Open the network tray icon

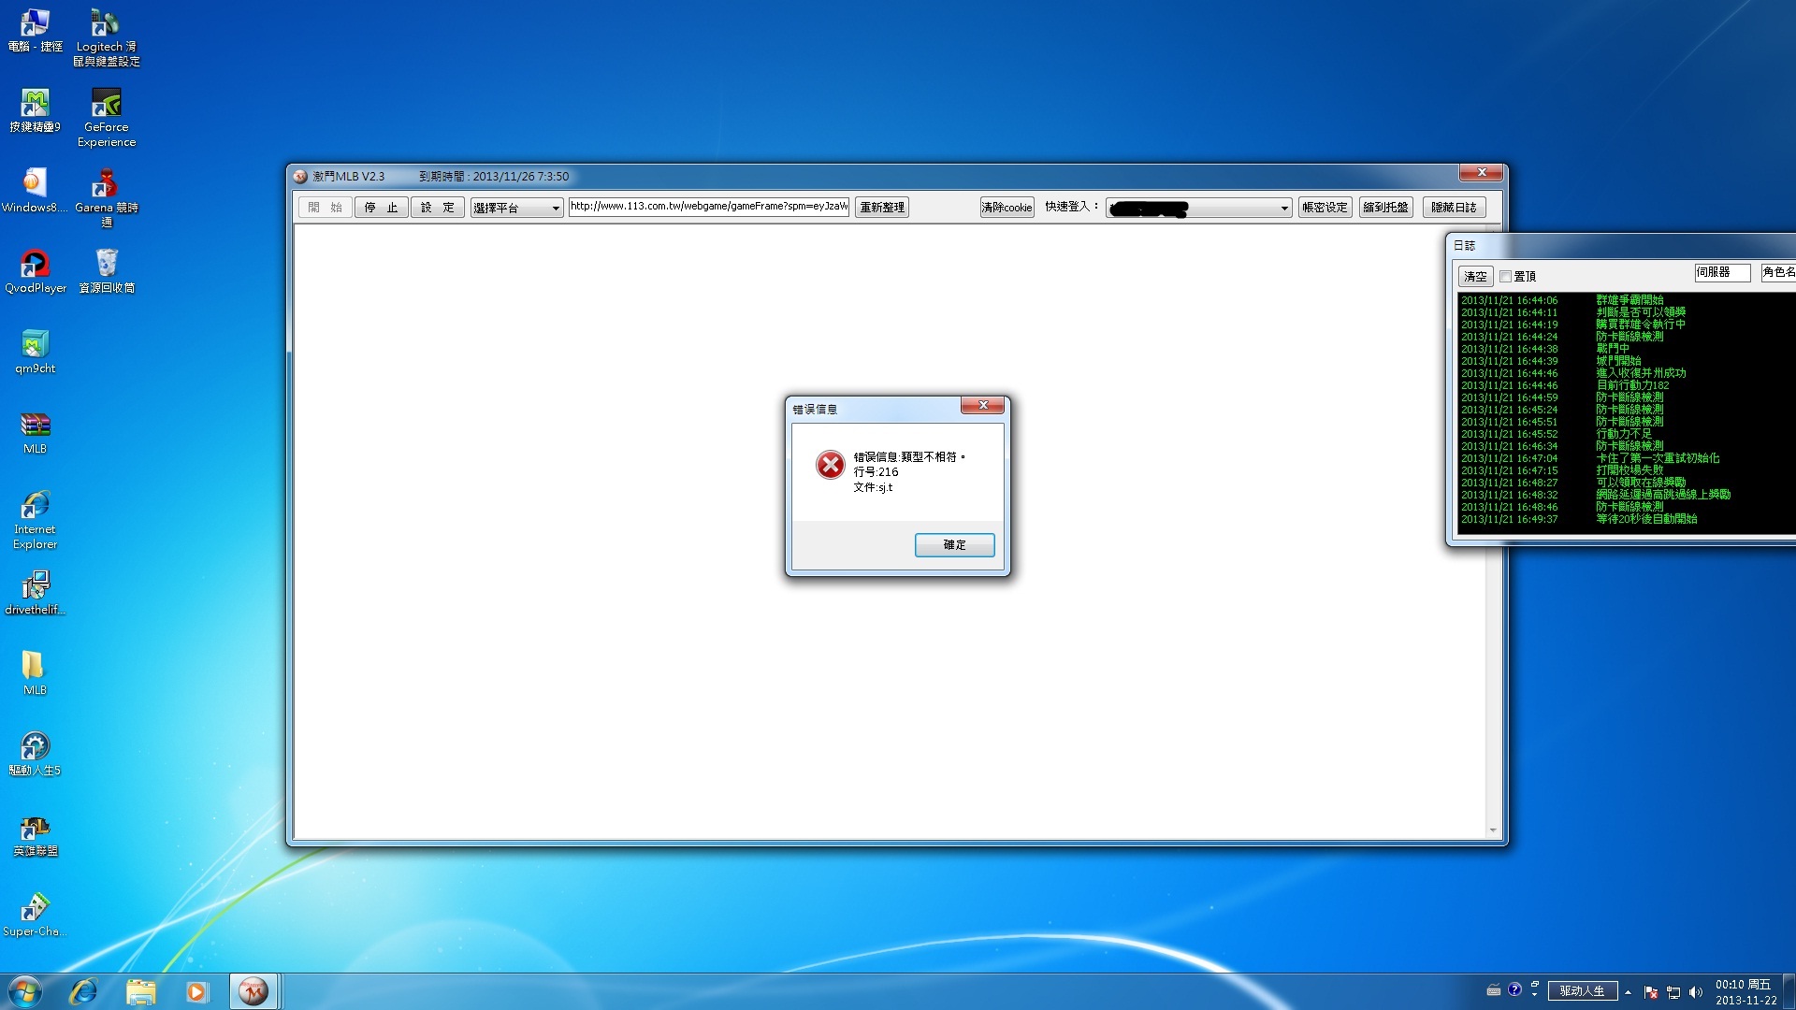1673,992
